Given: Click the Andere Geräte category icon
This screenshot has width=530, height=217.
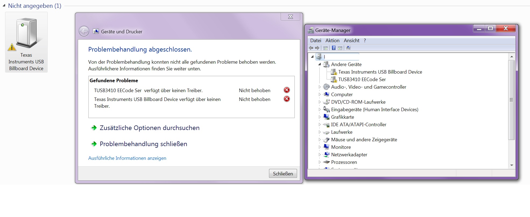Looking at the screenshot, I should [326, 64].
